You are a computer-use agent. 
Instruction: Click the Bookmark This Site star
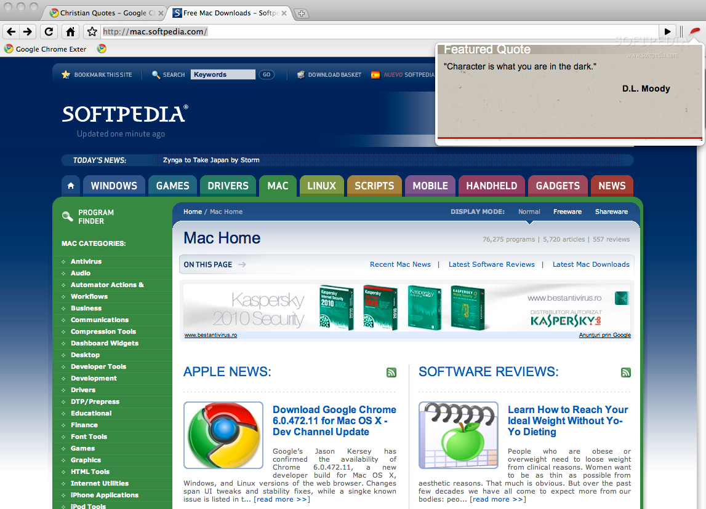click(x=66, y=74)
